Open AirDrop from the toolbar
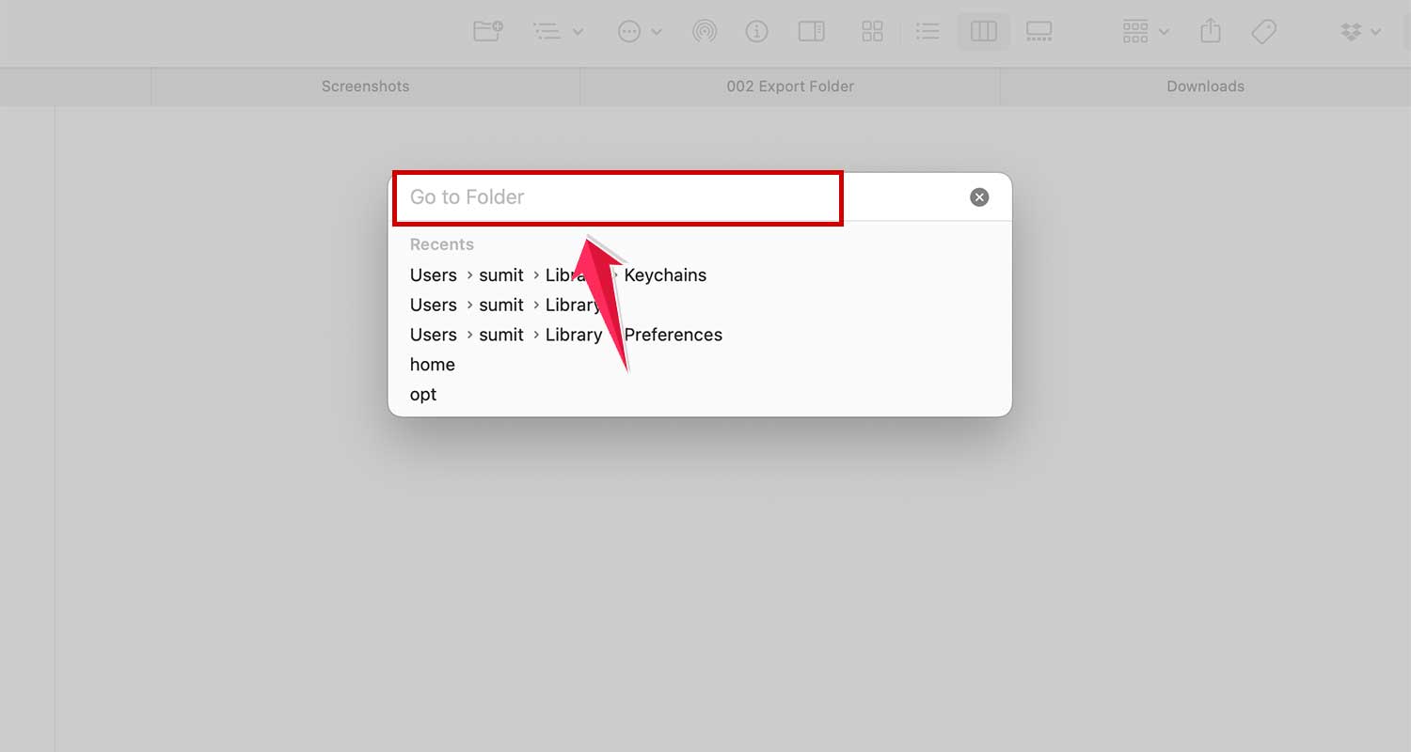 (x=704, y=31)
